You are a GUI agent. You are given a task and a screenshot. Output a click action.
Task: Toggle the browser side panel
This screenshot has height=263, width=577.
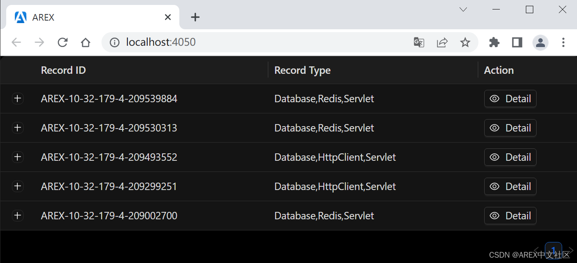click(x=517, y=42)
